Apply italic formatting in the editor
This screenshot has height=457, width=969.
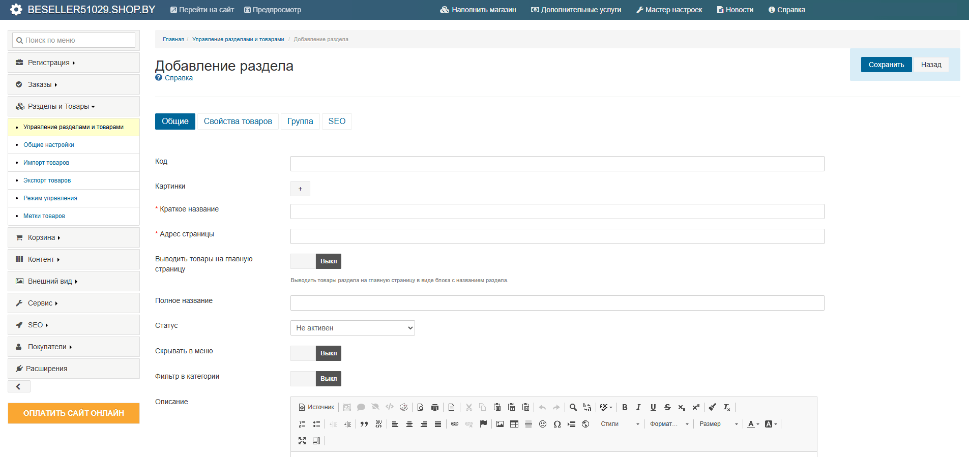click(639, 407)
